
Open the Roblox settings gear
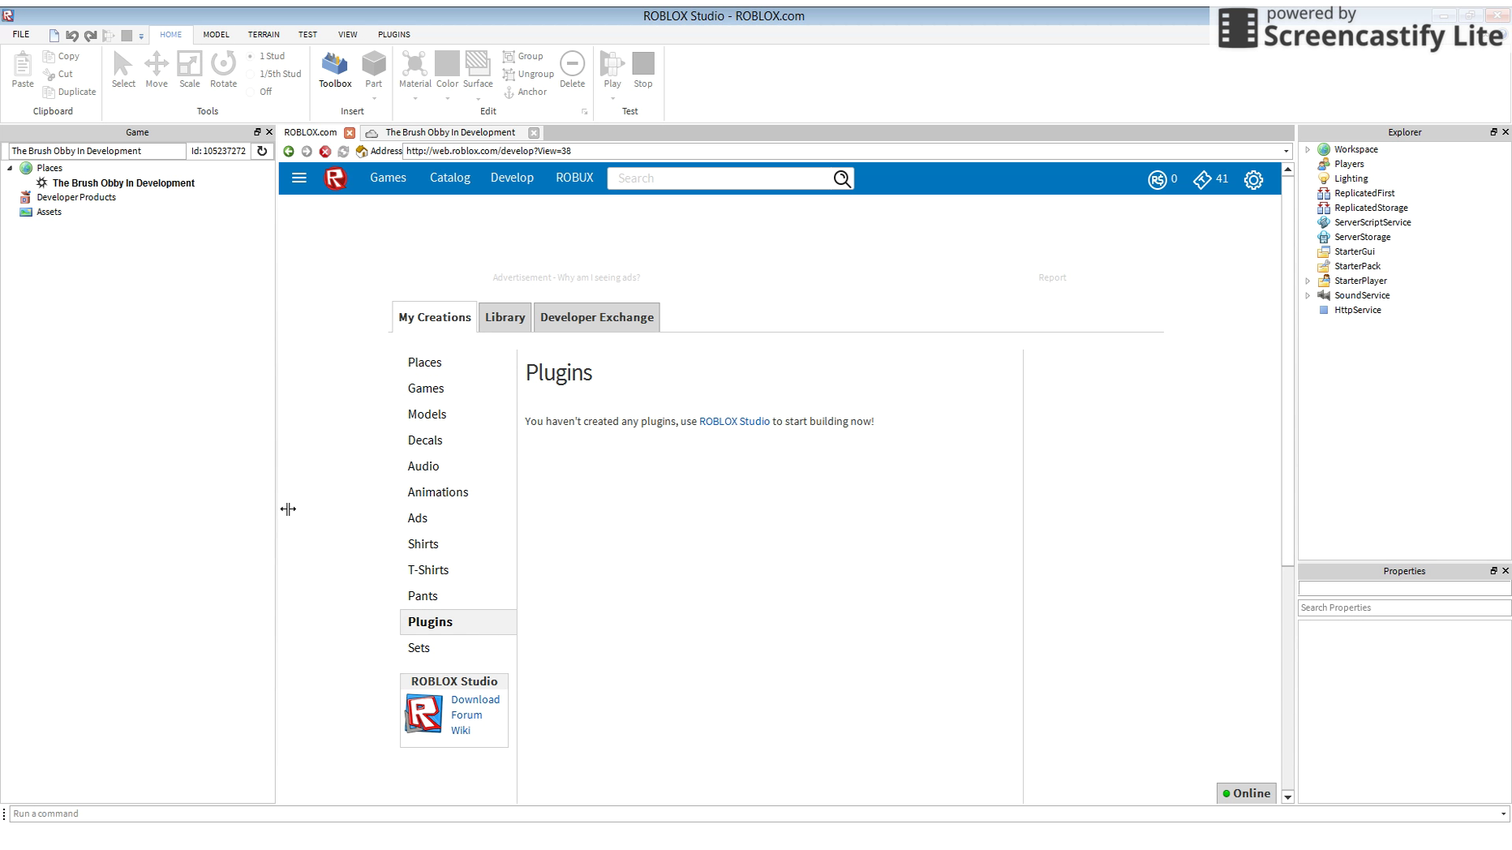[x=1253, y=180]
